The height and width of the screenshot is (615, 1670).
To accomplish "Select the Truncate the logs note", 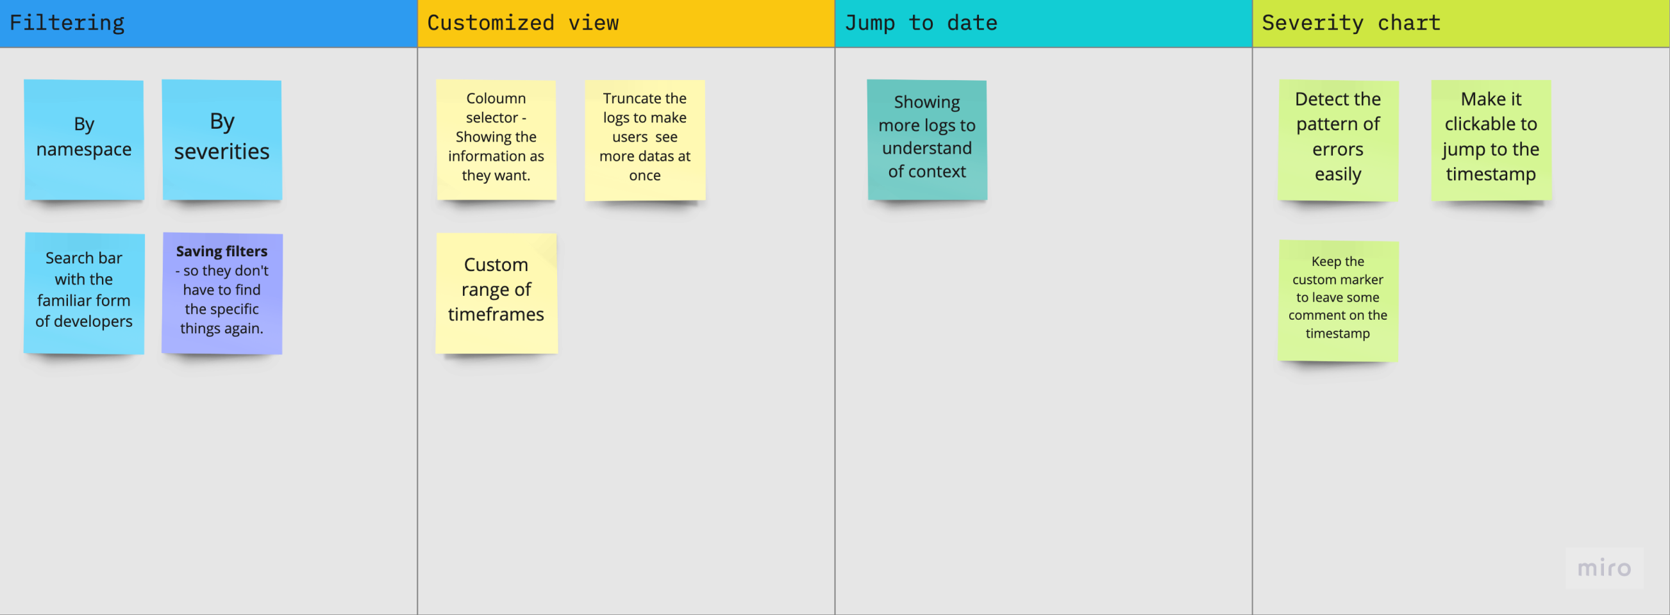I will [x=644, y=138].
